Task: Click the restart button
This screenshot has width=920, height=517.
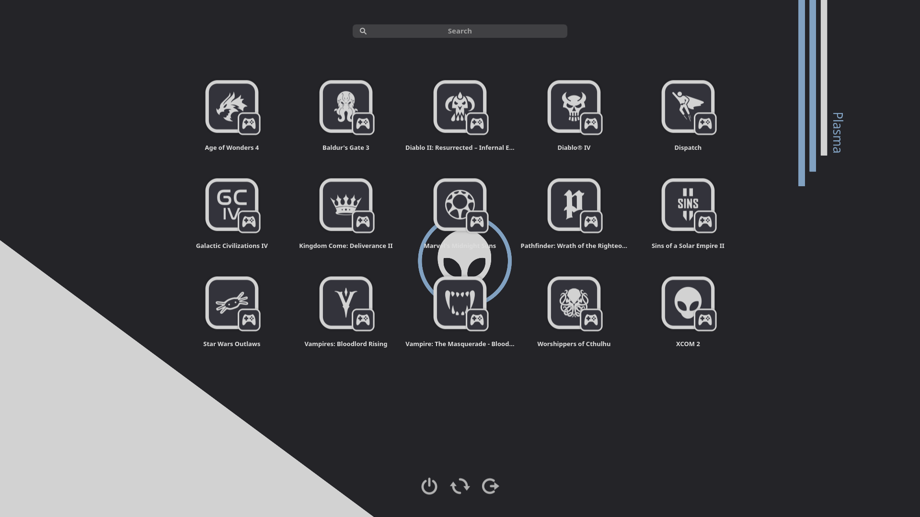Action: point(460,486)
